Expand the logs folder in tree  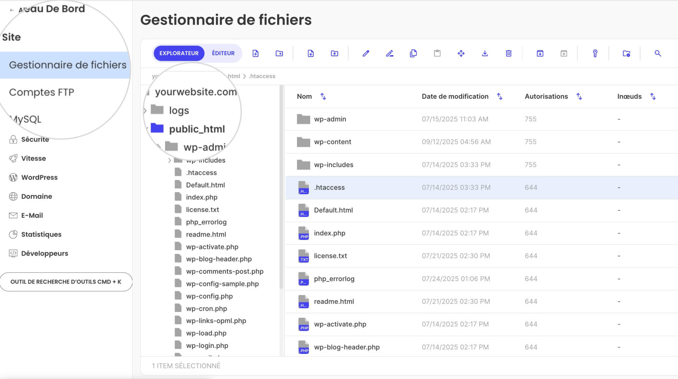coord(145,110)
